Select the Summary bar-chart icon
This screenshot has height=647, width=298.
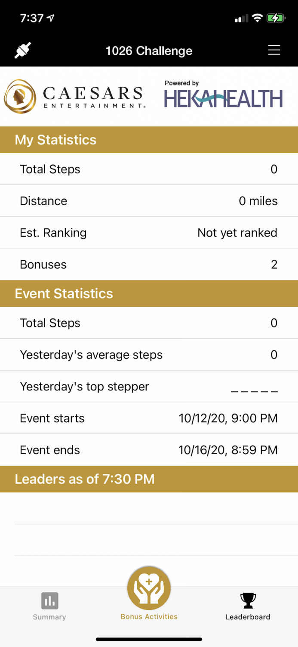(x=49, y=600)
